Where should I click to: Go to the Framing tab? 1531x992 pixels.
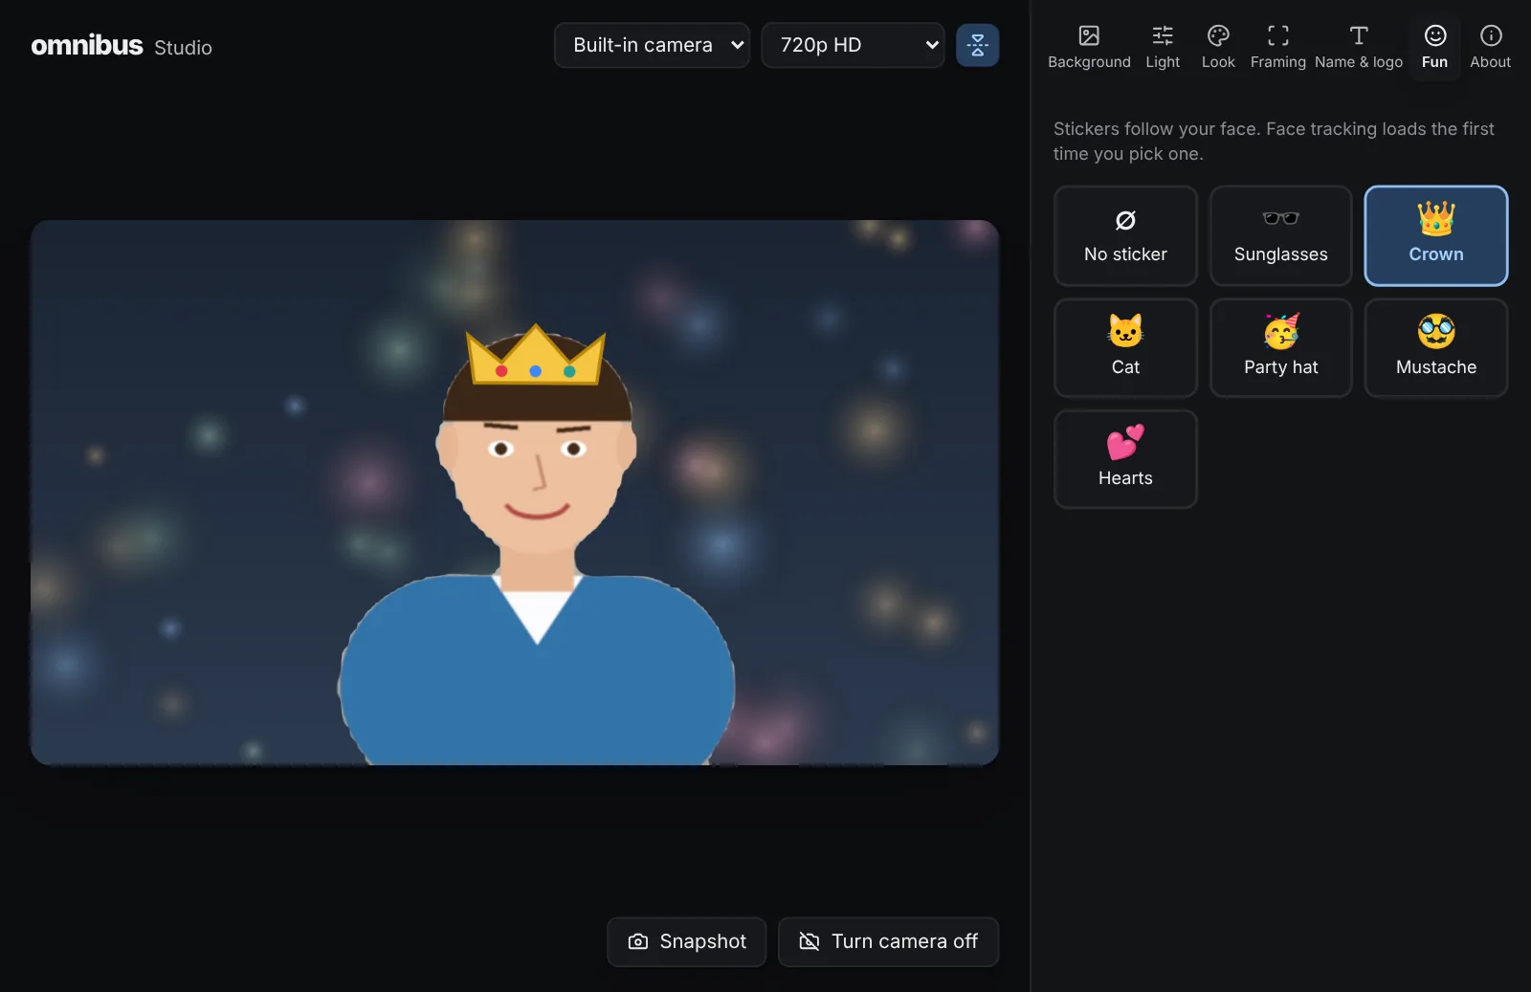[x=1277, y=47]
